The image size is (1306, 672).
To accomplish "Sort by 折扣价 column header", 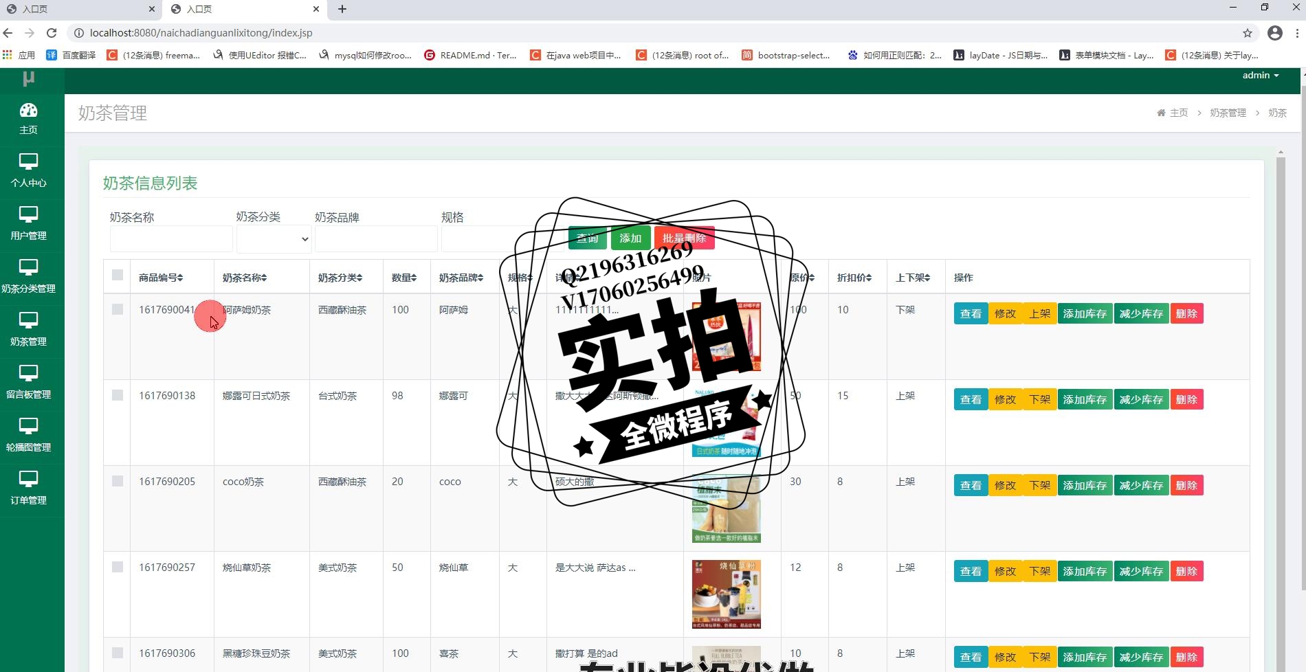I will (854, 278).
